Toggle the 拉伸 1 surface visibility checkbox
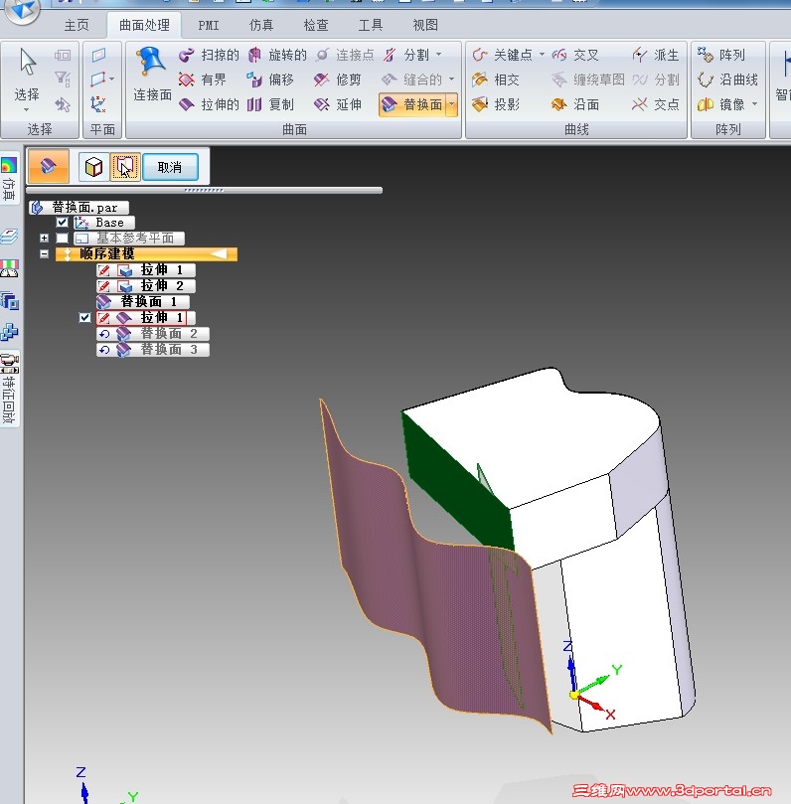 tap(85, 317)
